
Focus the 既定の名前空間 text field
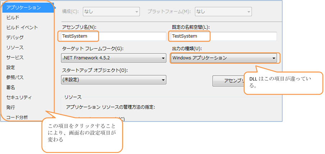[x=223, y=36]
